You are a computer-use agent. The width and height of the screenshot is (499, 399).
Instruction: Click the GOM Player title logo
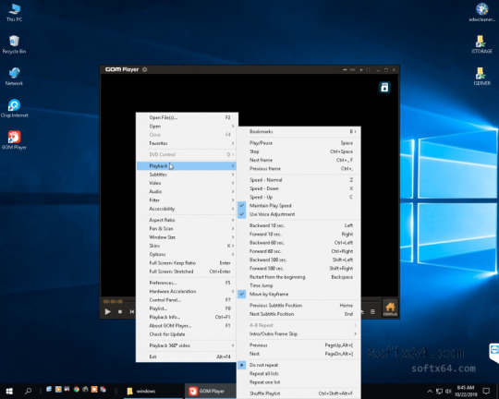[x=122, y=69]
